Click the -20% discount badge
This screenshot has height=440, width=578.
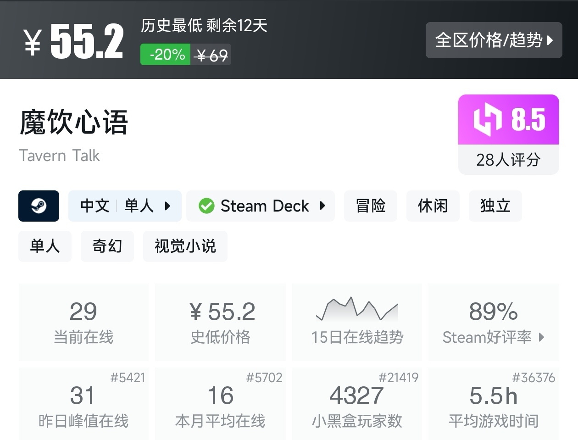(x=165, y=54)
